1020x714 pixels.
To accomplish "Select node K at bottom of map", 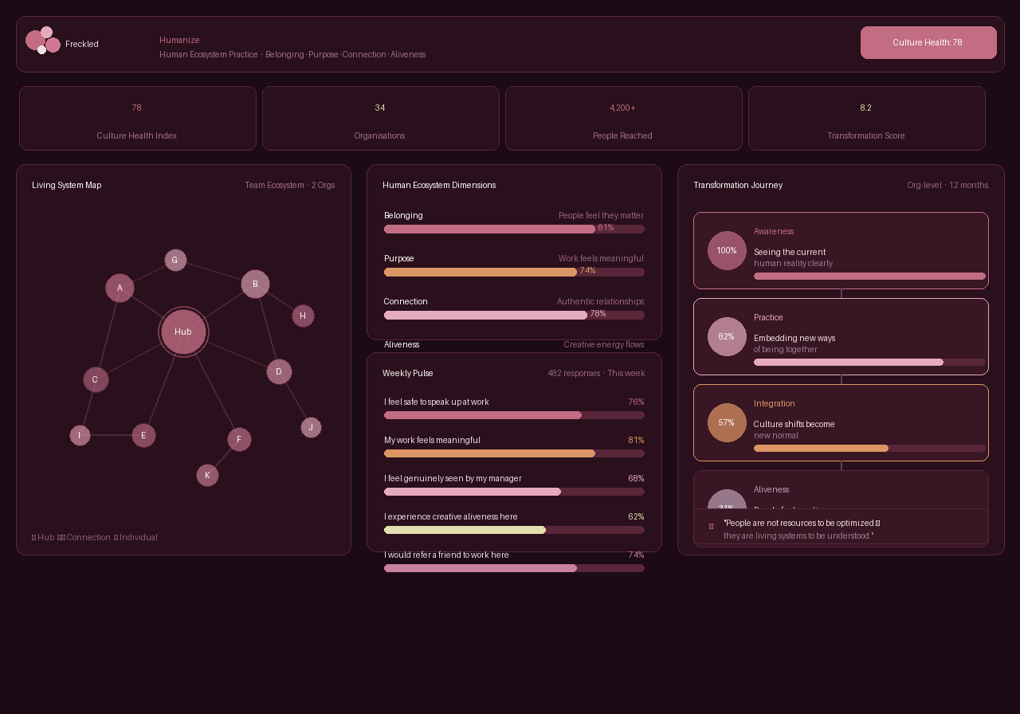I will (207, 475).
